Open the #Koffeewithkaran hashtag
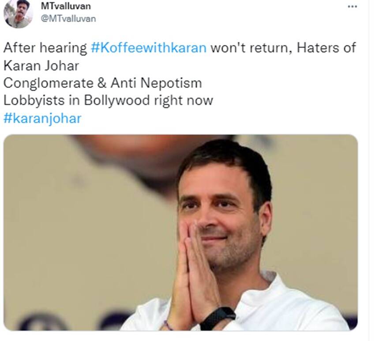 tap(149, 48)
